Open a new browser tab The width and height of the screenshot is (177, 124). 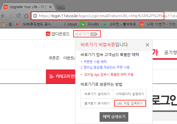click(61, 7)
